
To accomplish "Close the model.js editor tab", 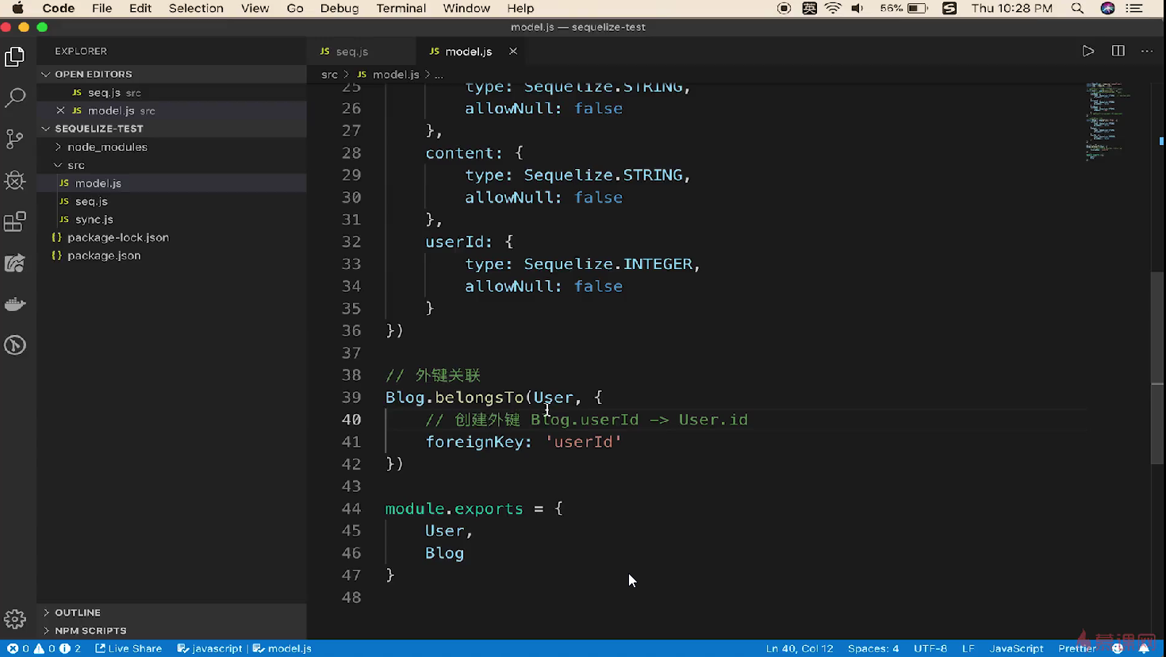I will pos(513,51).
